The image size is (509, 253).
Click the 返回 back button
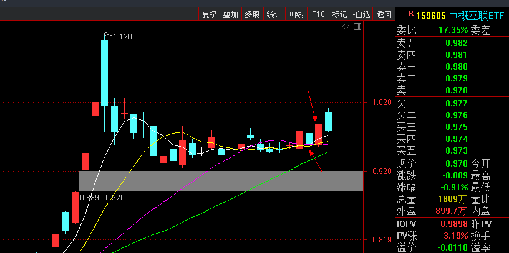pyautogui.click(x=384, y=14)
